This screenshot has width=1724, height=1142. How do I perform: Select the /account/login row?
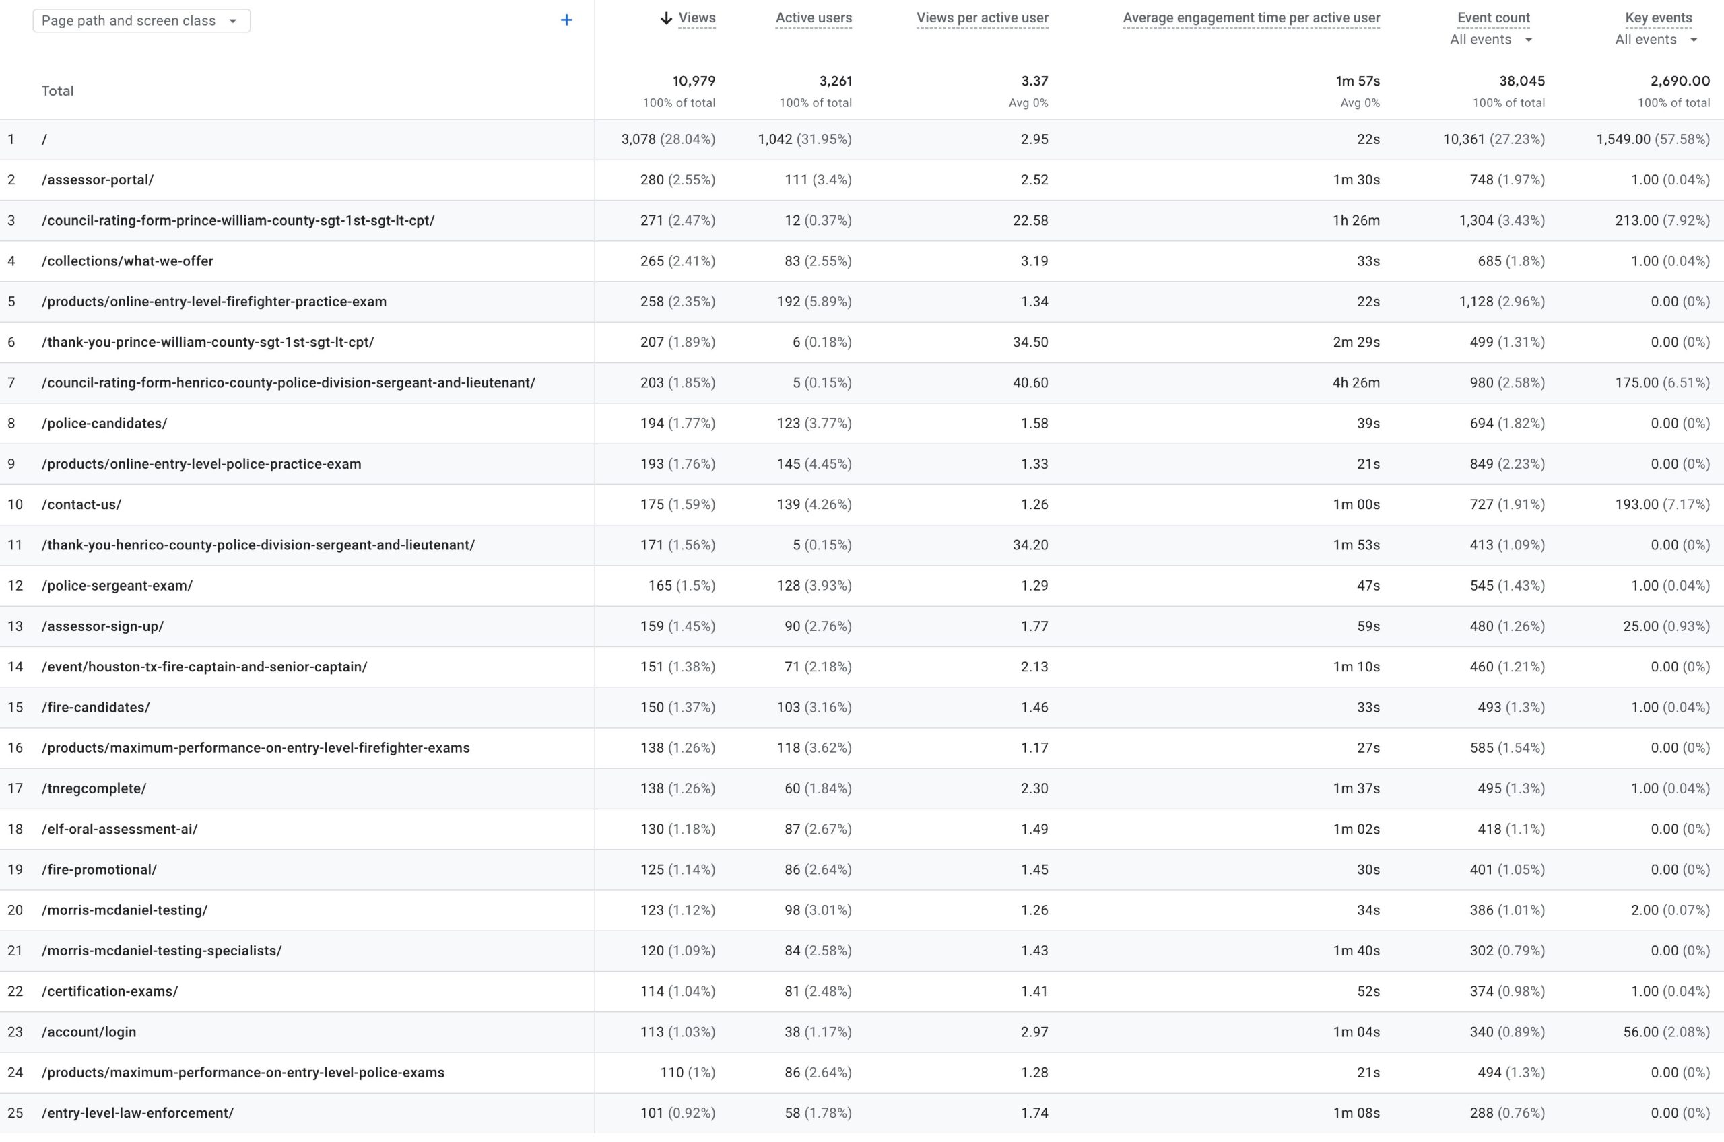click(x=89, y=1032)
